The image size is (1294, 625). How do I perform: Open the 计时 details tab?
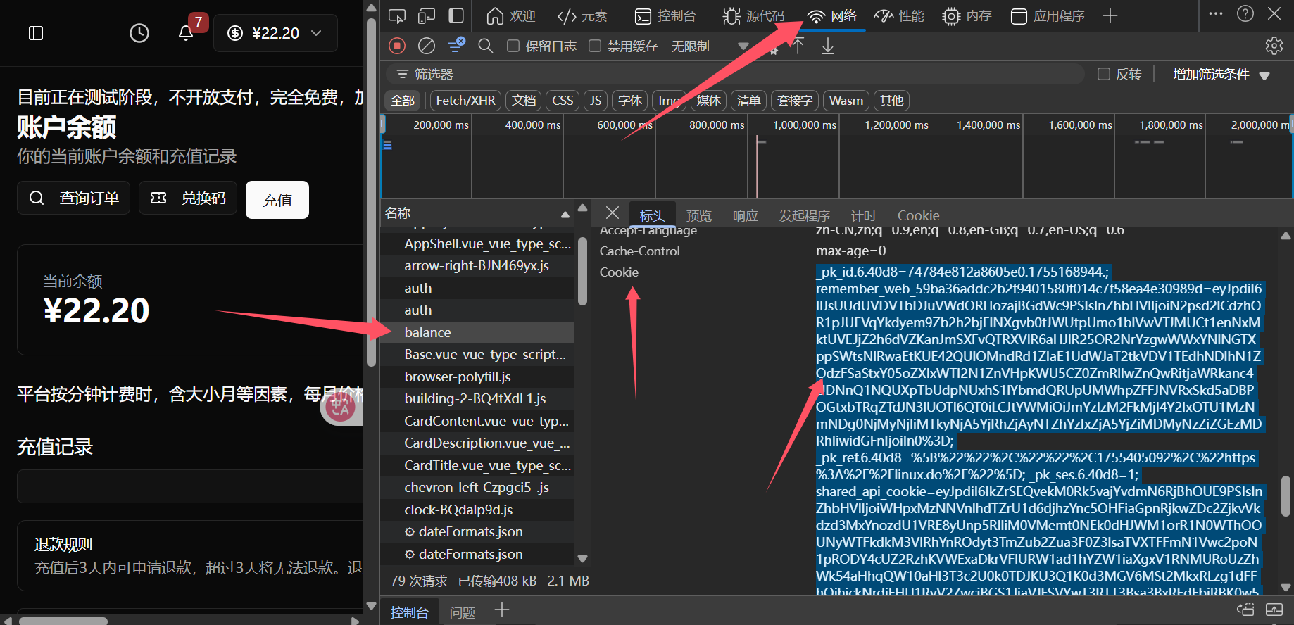pos(863,215)
